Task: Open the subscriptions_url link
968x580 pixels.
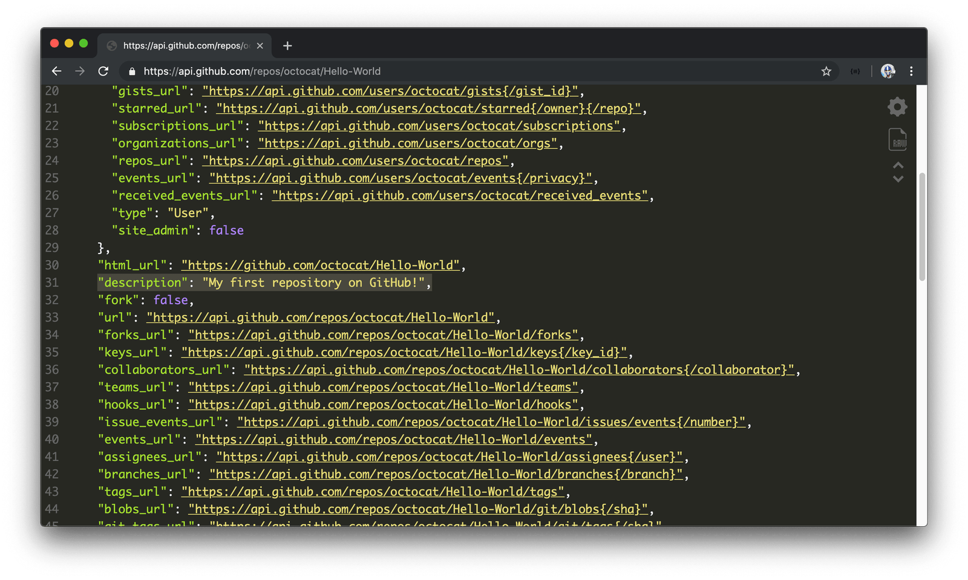Action: (x=439, y=126)
